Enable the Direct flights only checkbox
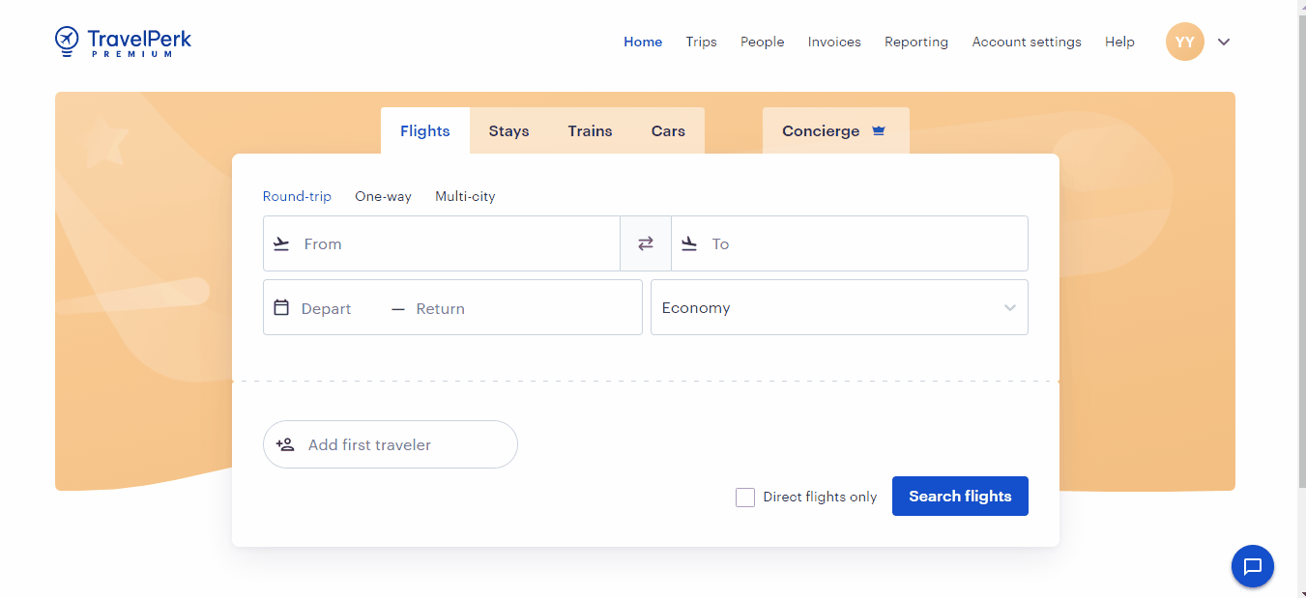Screen dimensions: 1306x598 click(745, 497)
